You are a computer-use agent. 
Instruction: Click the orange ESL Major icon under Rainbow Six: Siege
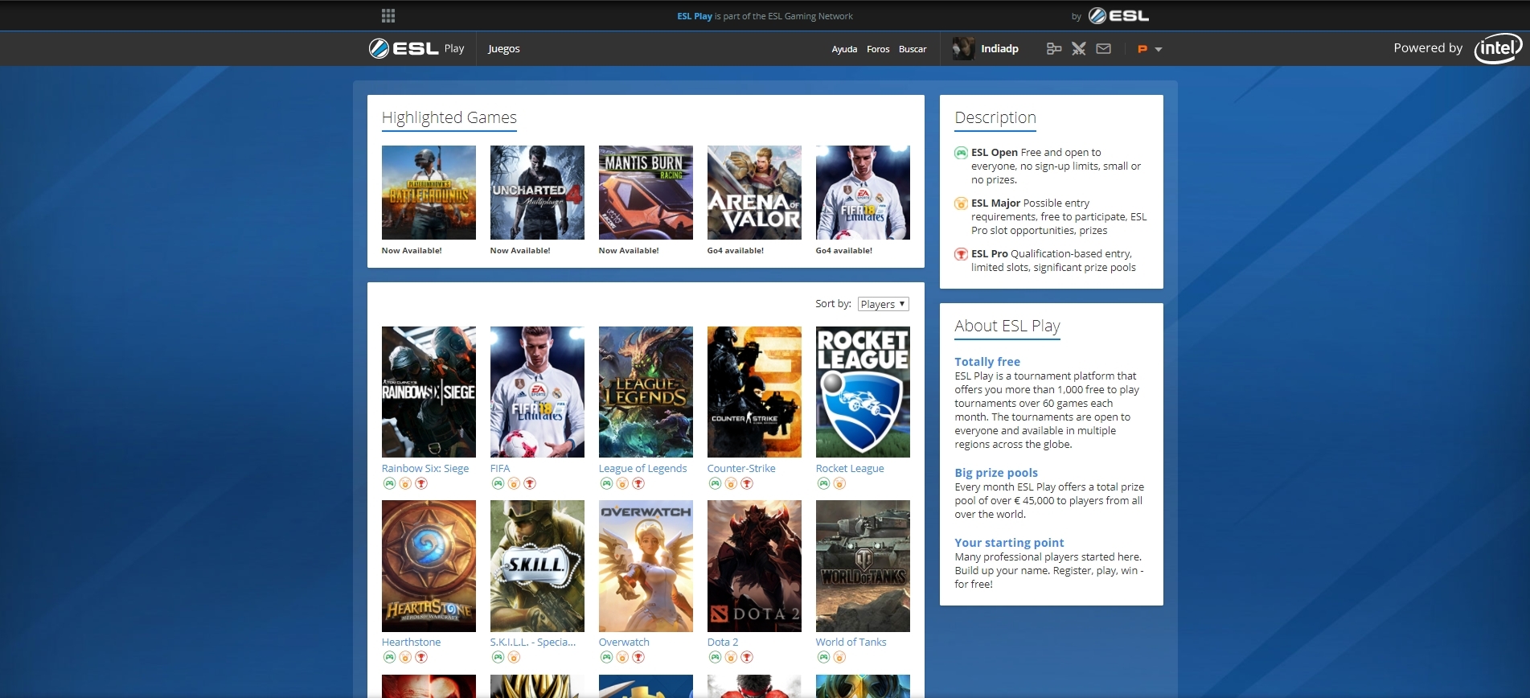[x=405, y=483]
